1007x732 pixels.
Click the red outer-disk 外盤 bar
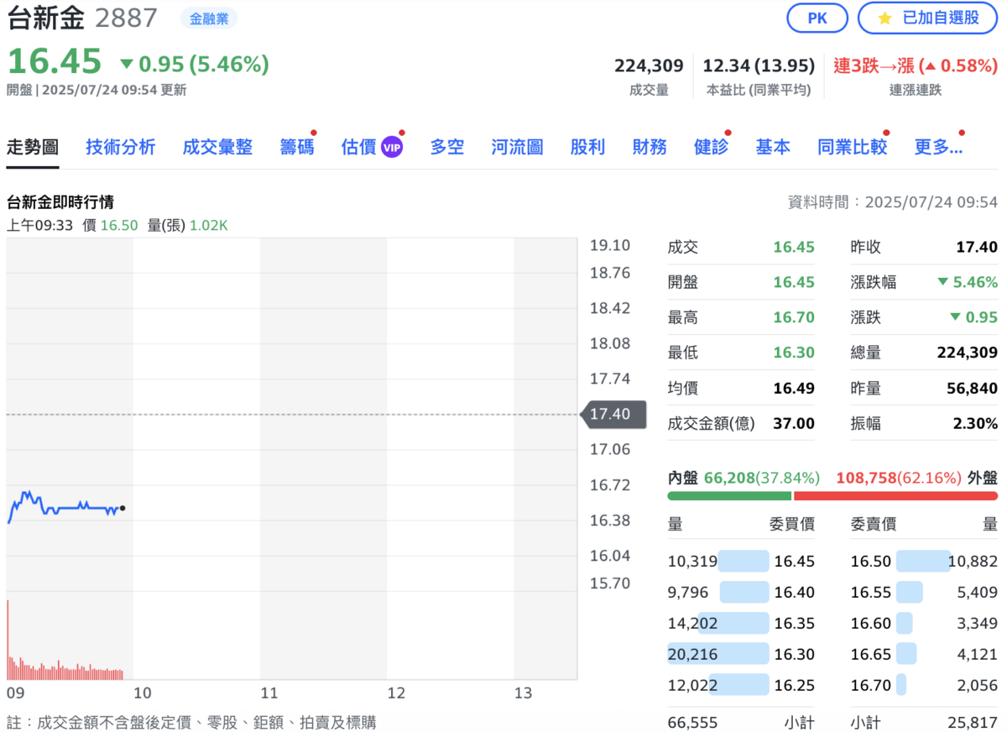point(895,495)
